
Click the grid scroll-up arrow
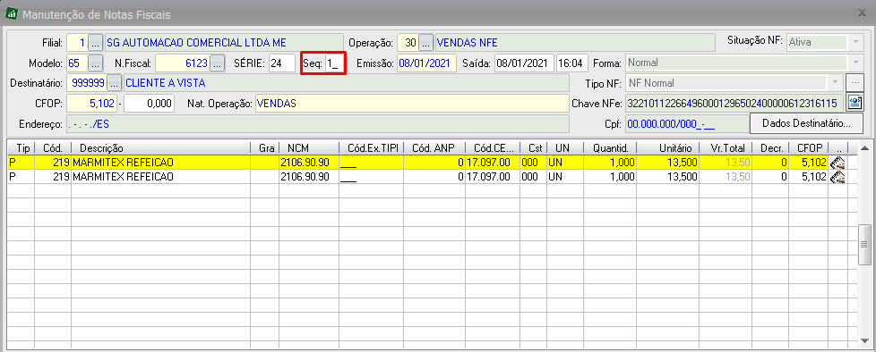(x=864, y=148)
